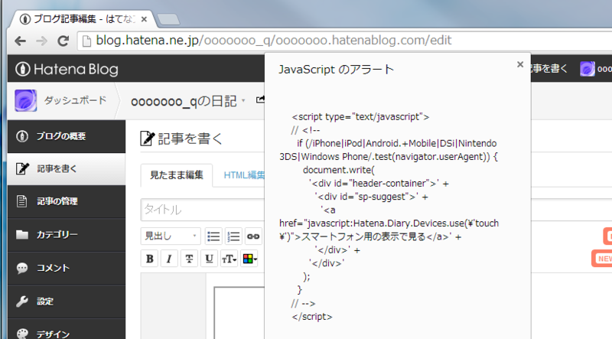
Task: Close the JavaScript alert dialog
Action: click(x=520, y=64)
